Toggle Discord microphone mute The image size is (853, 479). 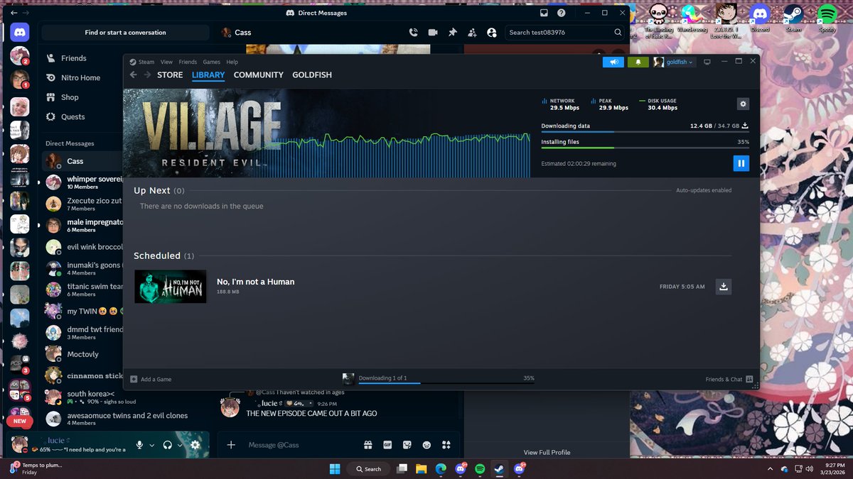pyautogui.click(x=139, y=445)
